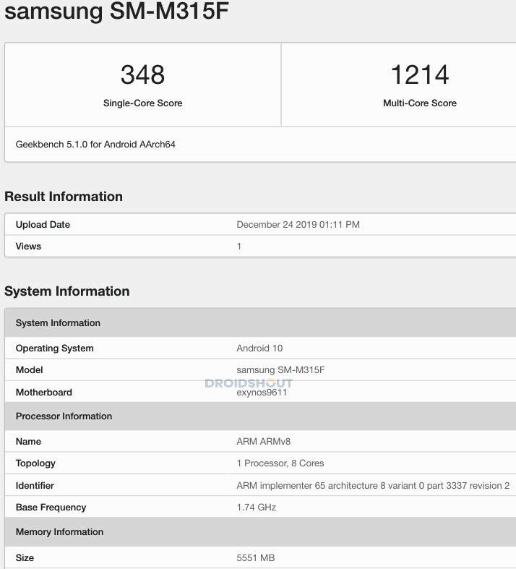Image resolution: width=516 pixels, height=569 pixels.
Task: Select the '1.74 GHz' value
Action: point(257,508)
